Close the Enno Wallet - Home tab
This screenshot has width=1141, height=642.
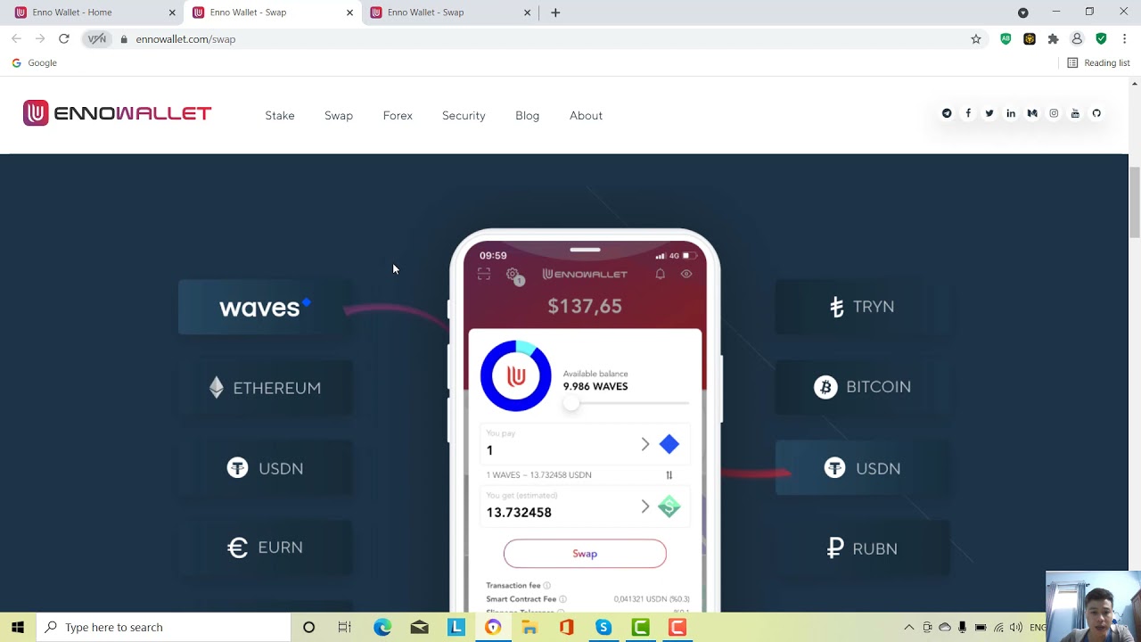pyautogui.click(x=172, y=12)
